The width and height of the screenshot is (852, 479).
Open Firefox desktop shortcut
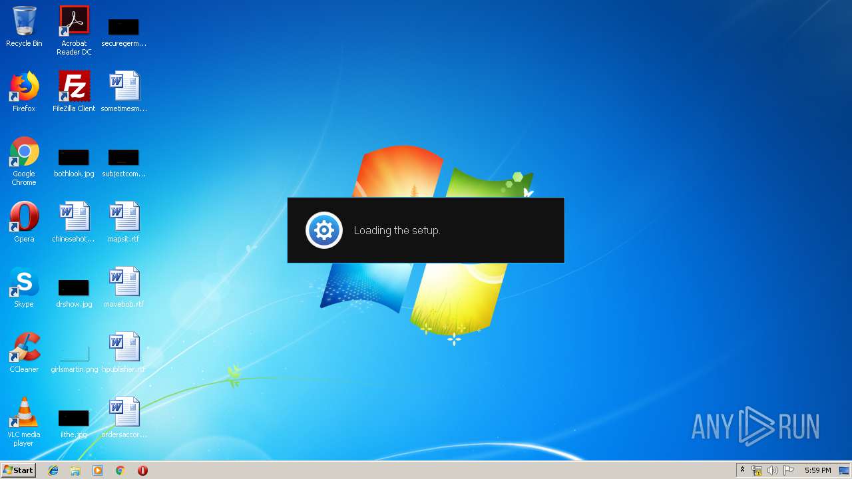[x=24, y=92]
